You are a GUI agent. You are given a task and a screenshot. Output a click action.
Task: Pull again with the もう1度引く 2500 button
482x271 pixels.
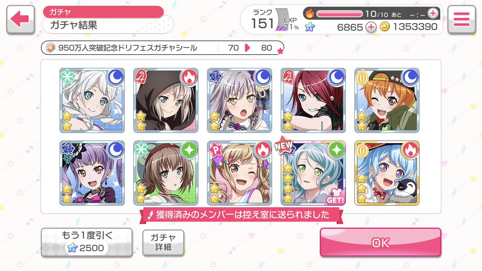point(87,242)
